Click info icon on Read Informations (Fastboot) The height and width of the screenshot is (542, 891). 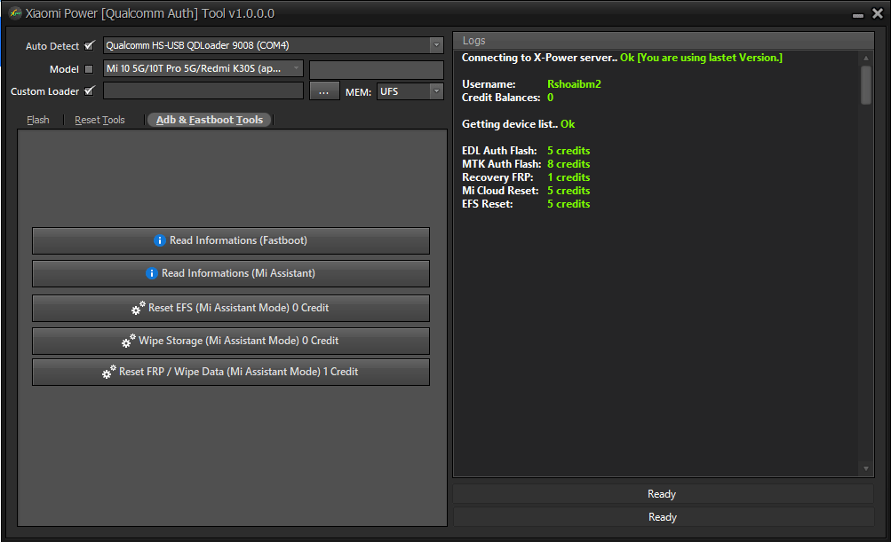coord(160,240)
